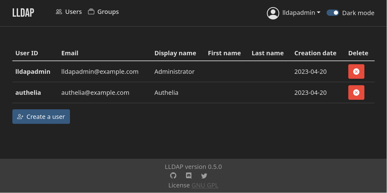
Task: Delete the authelia user
Action: click(356, 92)
